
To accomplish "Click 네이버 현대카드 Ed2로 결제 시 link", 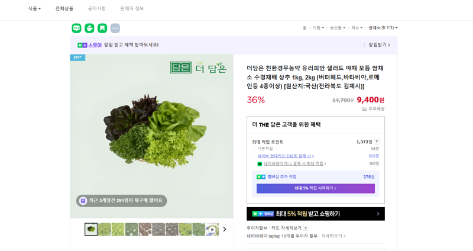I will tap(286, 156).
